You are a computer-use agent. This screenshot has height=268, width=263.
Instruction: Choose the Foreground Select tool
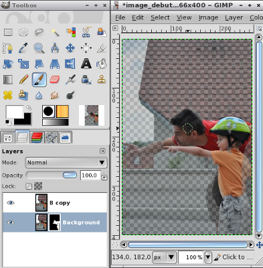tap(102, 32)
